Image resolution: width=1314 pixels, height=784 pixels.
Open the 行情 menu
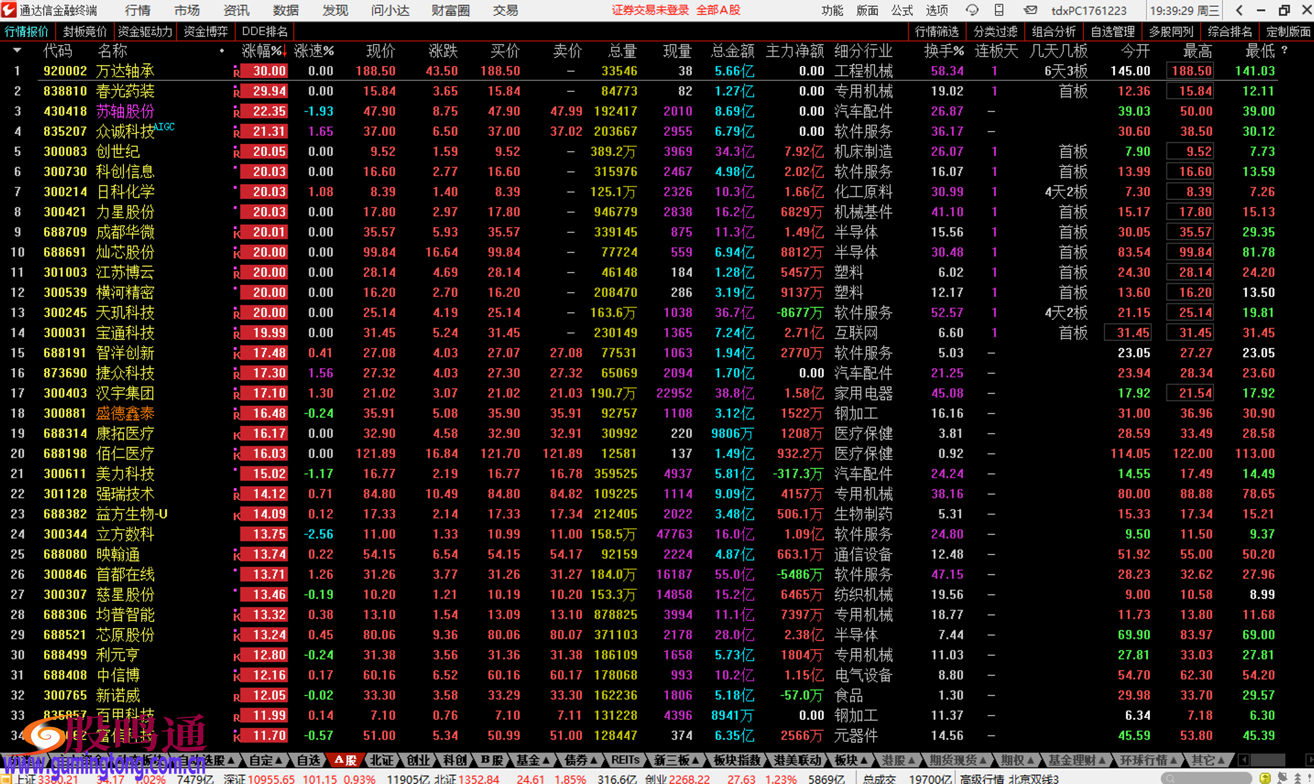(x=137, y=10)
